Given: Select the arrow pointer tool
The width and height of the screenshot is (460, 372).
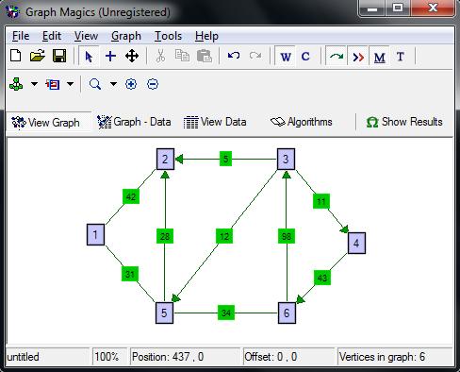Looking at the screenshot, I should 89,57.
